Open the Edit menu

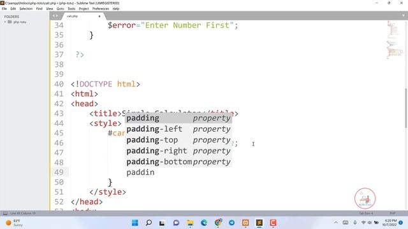pos(13,8)
